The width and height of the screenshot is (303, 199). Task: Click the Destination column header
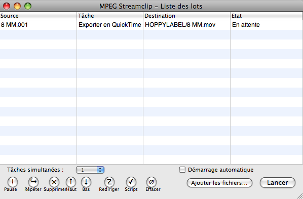pos(186,16)
